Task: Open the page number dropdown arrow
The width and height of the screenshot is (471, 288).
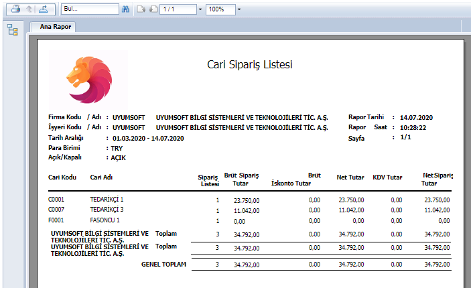Action: click(201, 11)
